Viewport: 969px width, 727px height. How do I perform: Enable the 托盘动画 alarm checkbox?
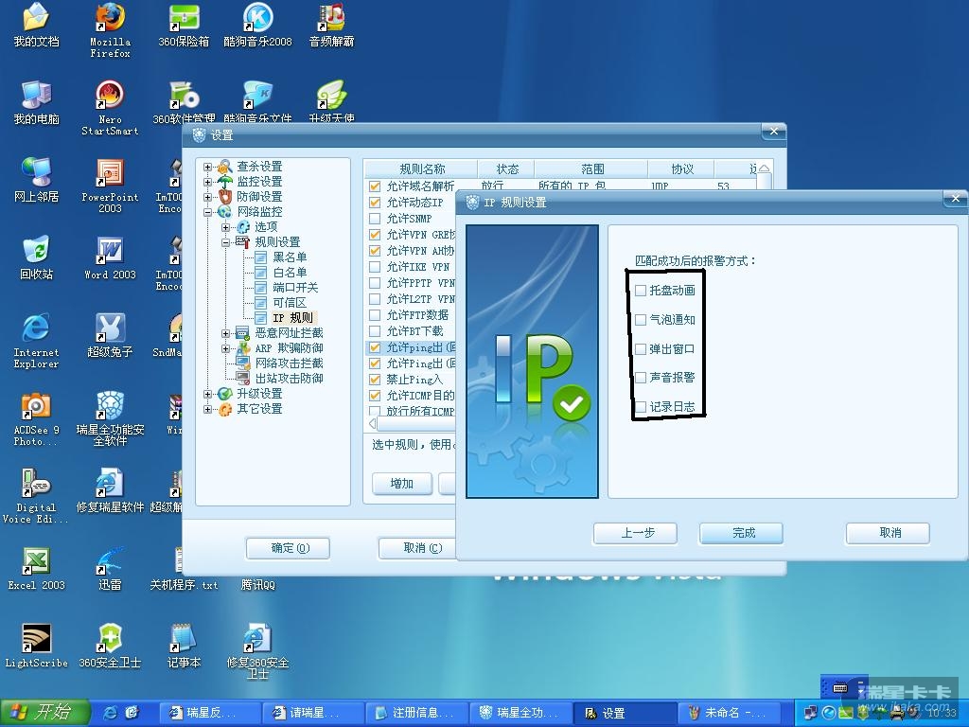coord(641,291)
